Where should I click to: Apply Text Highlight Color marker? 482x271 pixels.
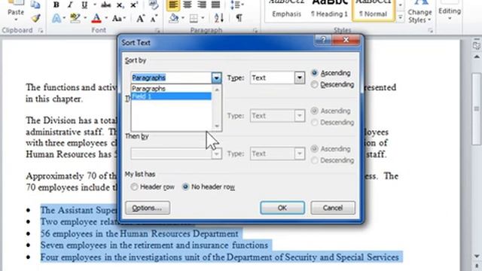click(75, 18)
